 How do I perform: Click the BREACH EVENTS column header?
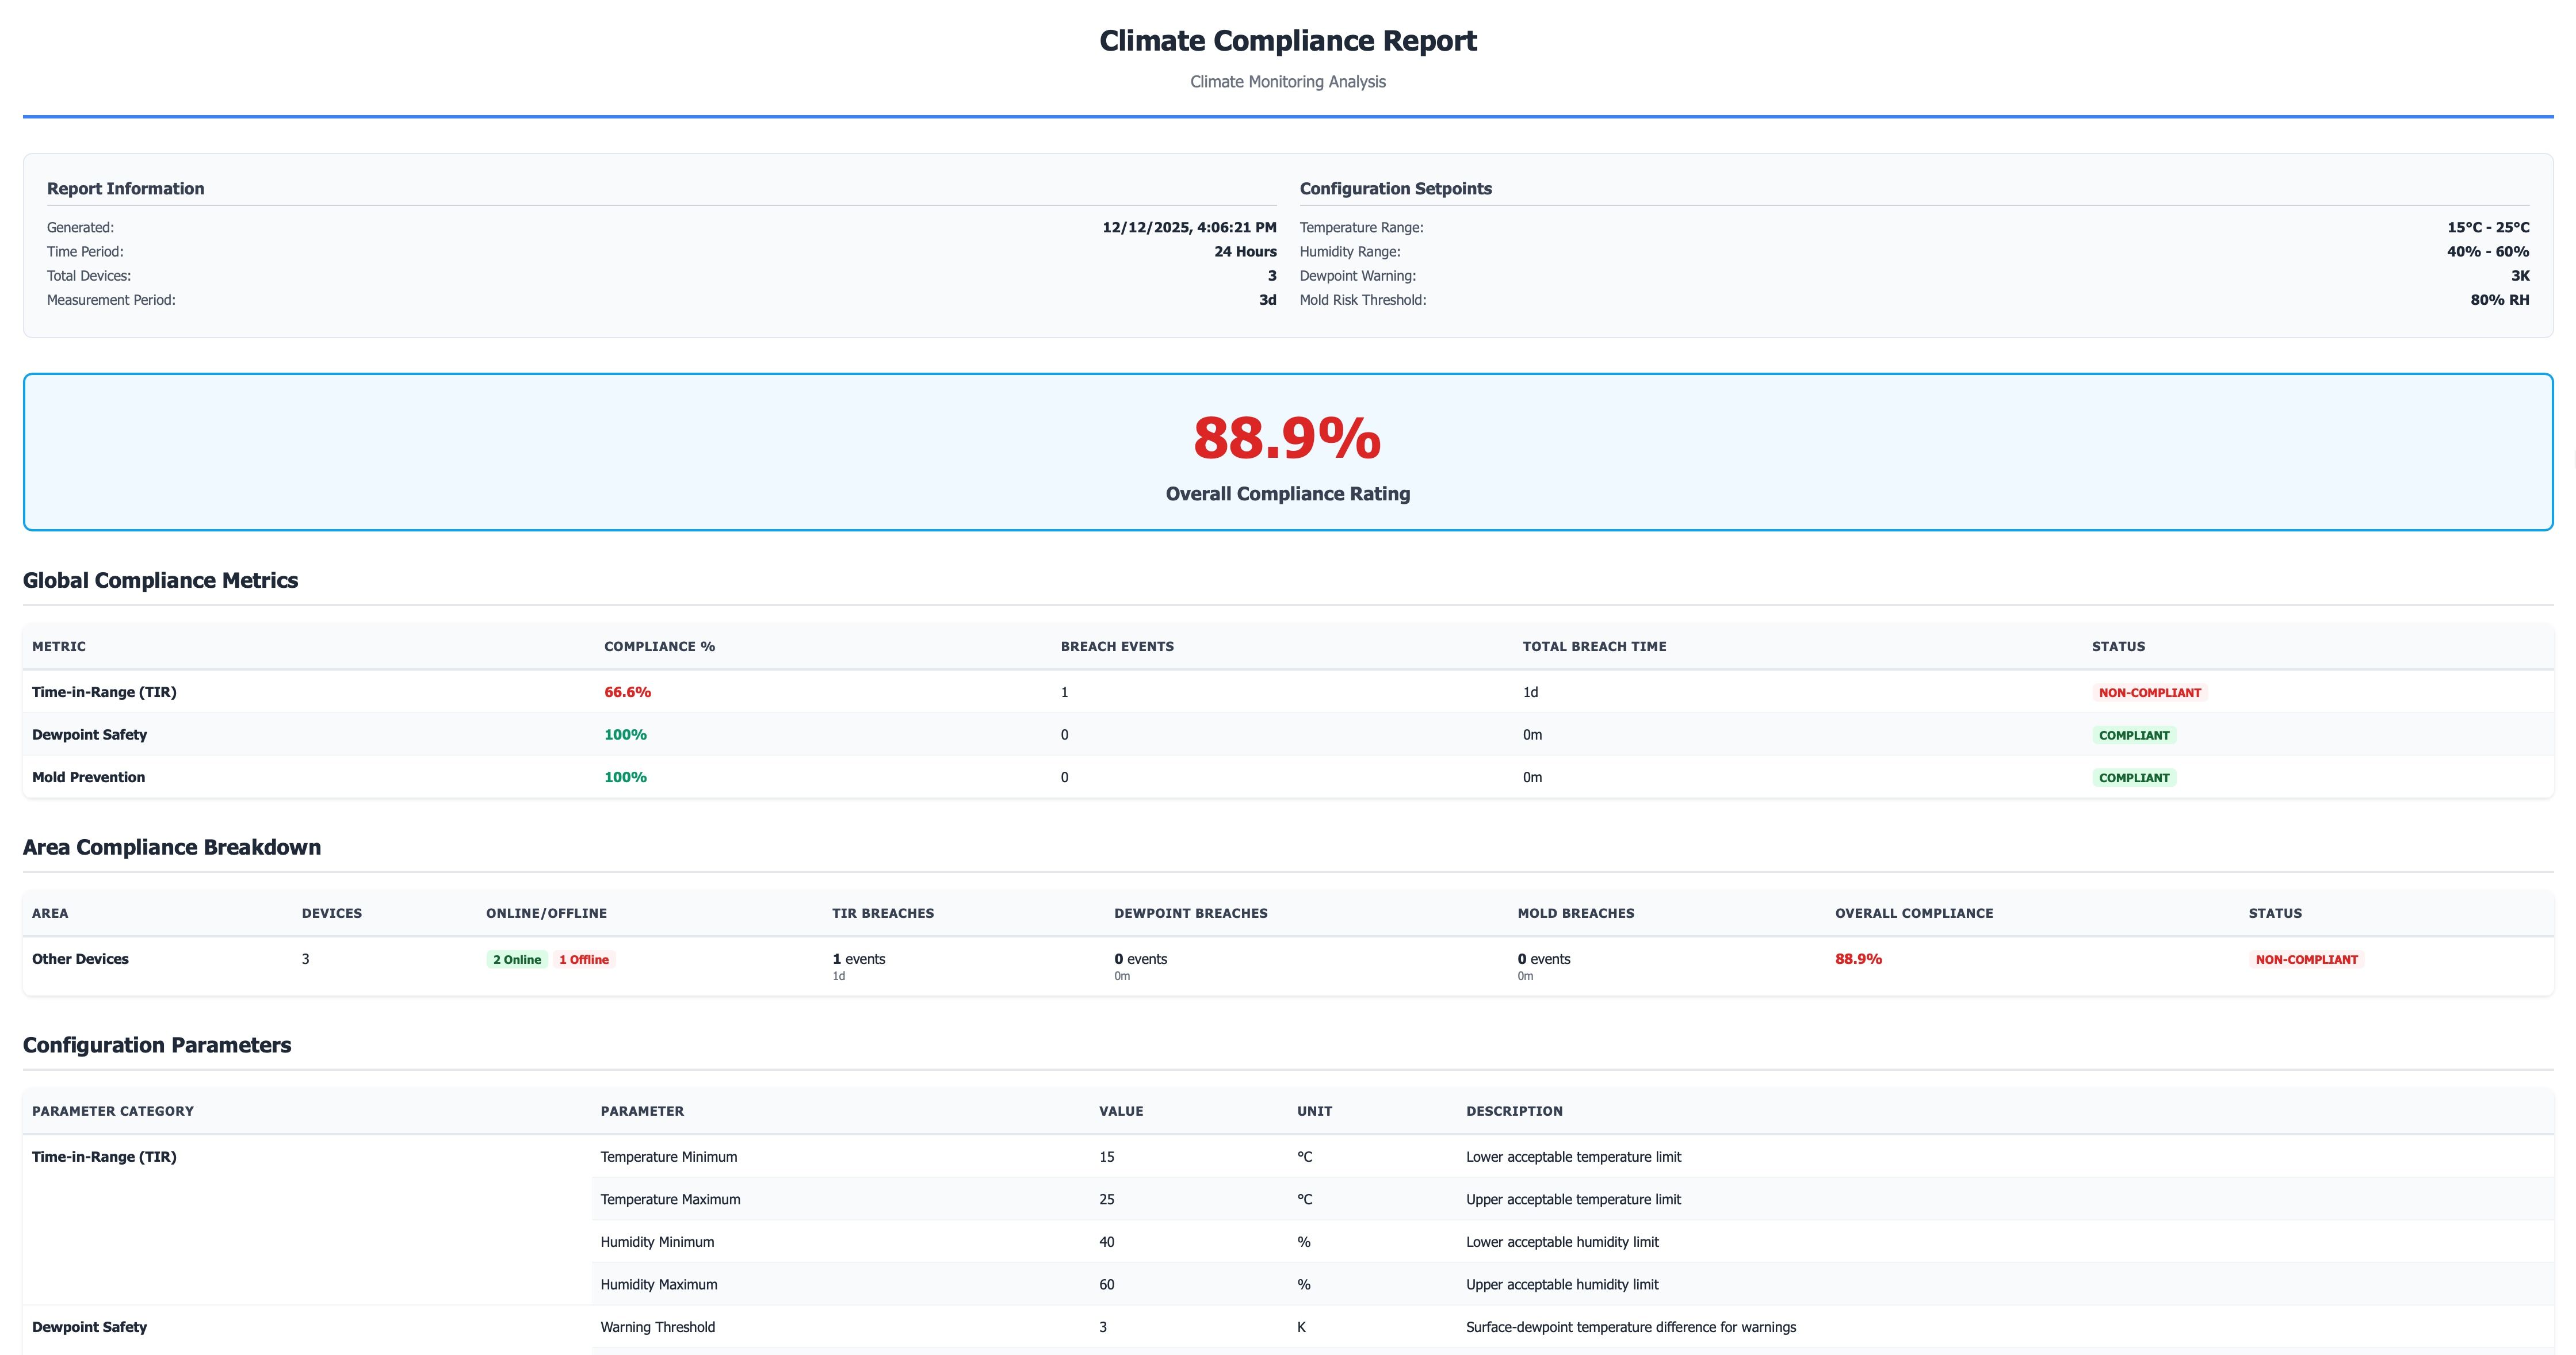[x=1117, y=647]
